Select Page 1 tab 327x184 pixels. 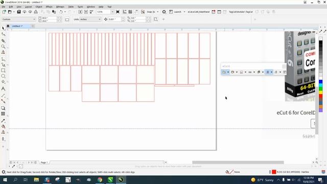44,163
